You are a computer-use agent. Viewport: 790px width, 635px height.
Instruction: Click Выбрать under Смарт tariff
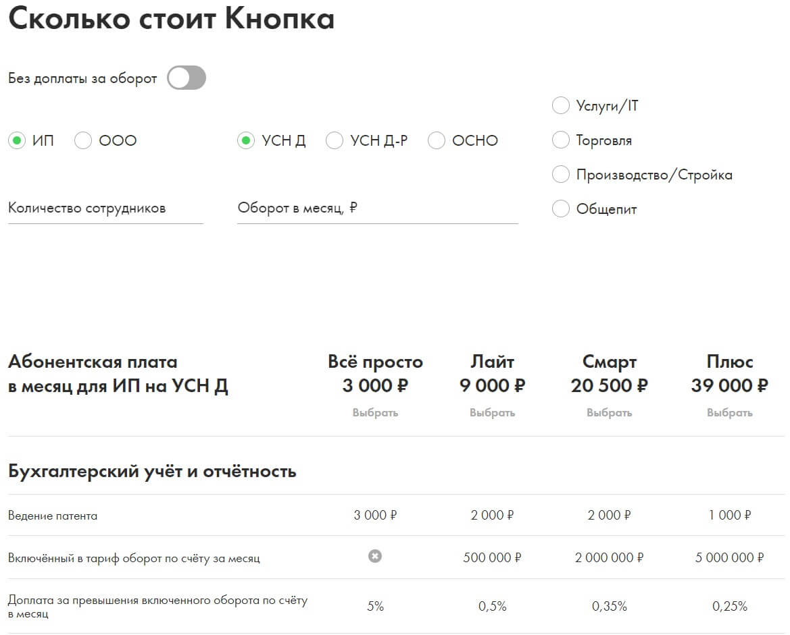(609, 412)
